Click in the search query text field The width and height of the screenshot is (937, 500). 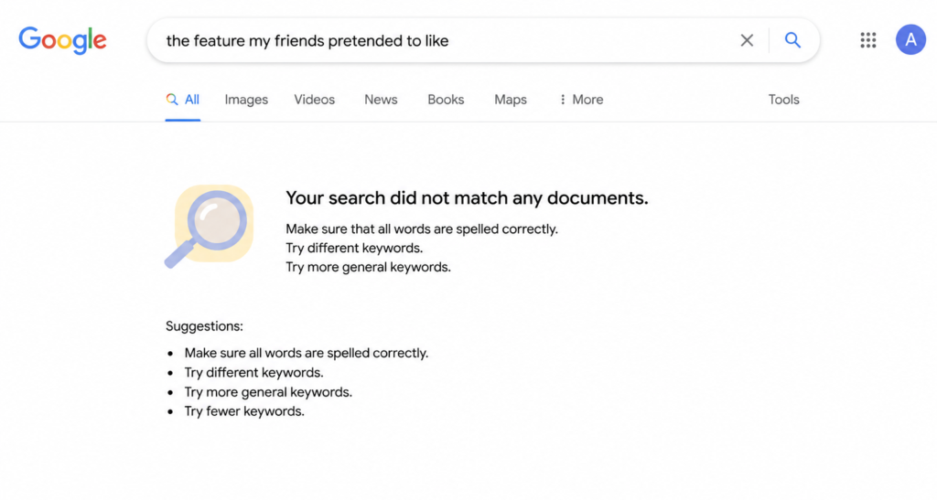pos(442,40)
